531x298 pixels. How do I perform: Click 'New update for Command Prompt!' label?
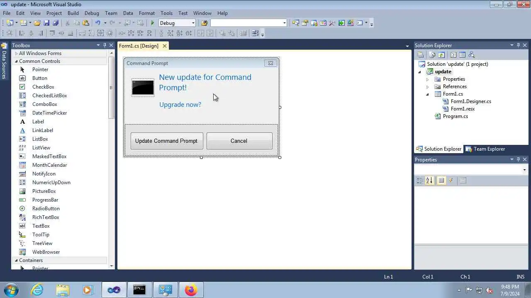tap(205, 82)
